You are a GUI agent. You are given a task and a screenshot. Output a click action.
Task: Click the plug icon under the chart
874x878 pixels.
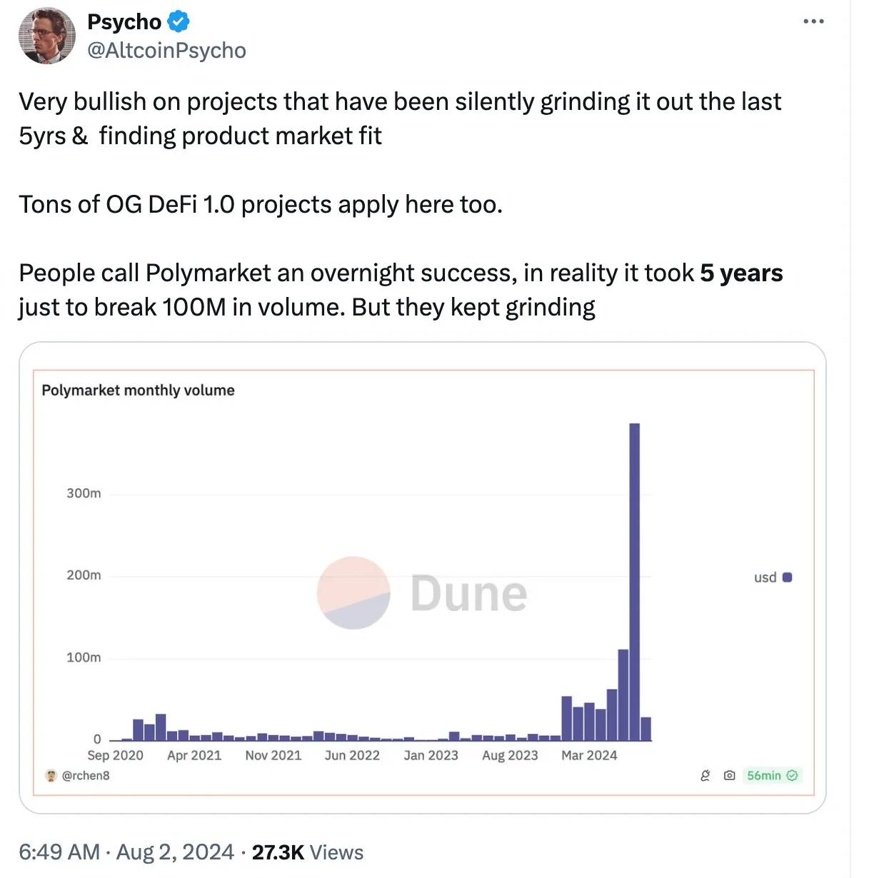tap(705, 775)
